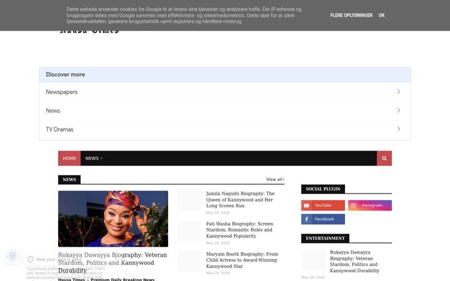
Task: Open the Rukayya Dawayya featured article headline
Action: point(112,263)
